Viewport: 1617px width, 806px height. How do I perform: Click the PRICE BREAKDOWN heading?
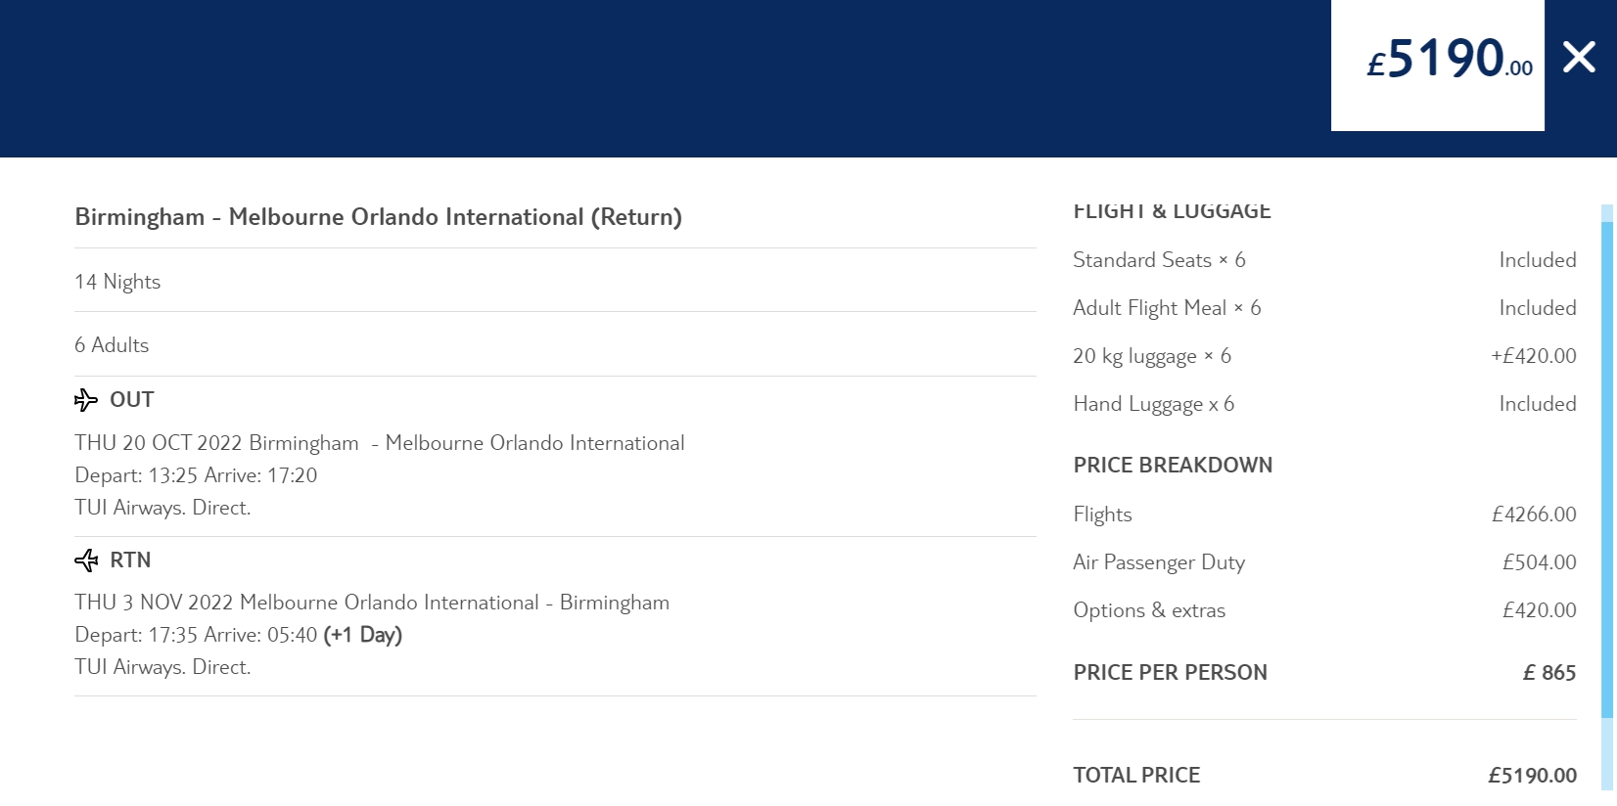click(1173, 466)
